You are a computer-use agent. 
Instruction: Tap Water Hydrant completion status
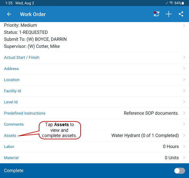coord(145,136)
